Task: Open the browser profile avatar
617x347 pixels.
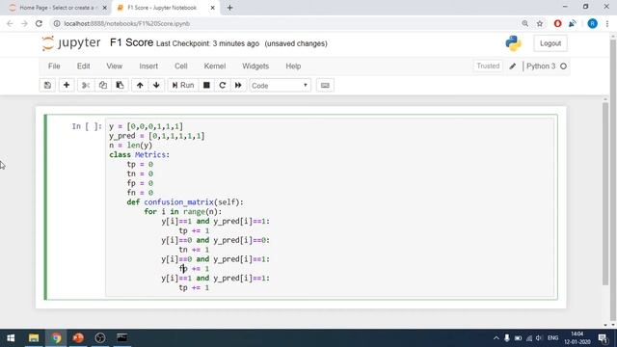Action: coord(592,23)
